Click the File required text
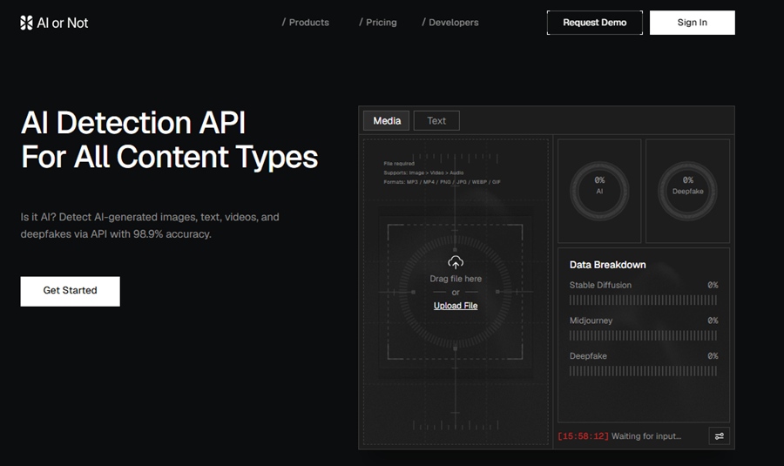This screenshot has height=466, width=784. 398,164
